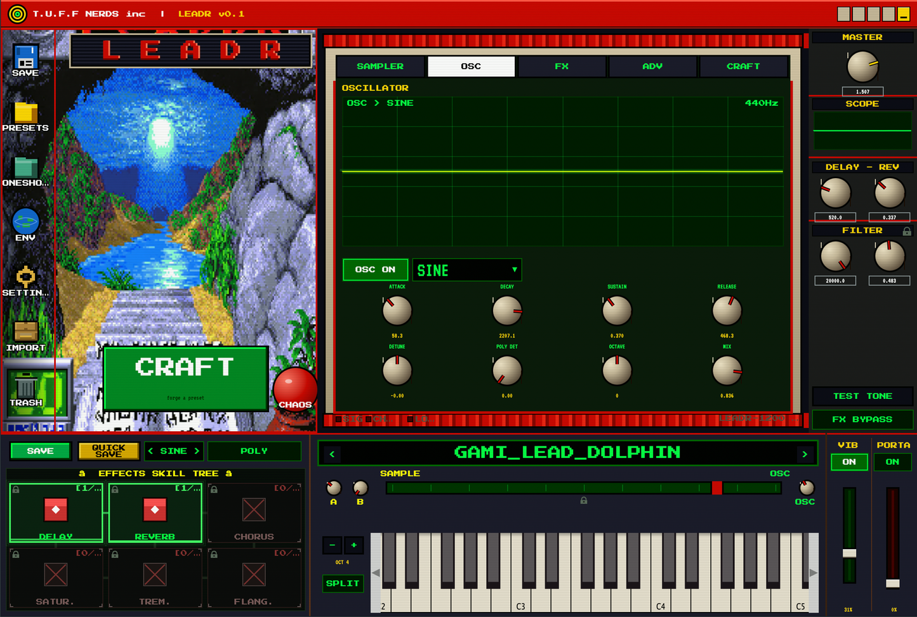Toggle the SPLIT keyboard button
The image size is (917, 617).
(343, 583)
